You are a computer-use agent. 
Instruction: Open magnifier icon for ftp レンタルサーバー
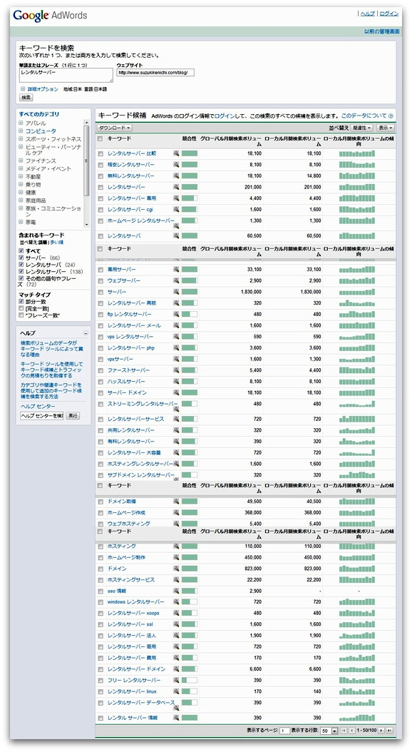click(x=176, y=314)
